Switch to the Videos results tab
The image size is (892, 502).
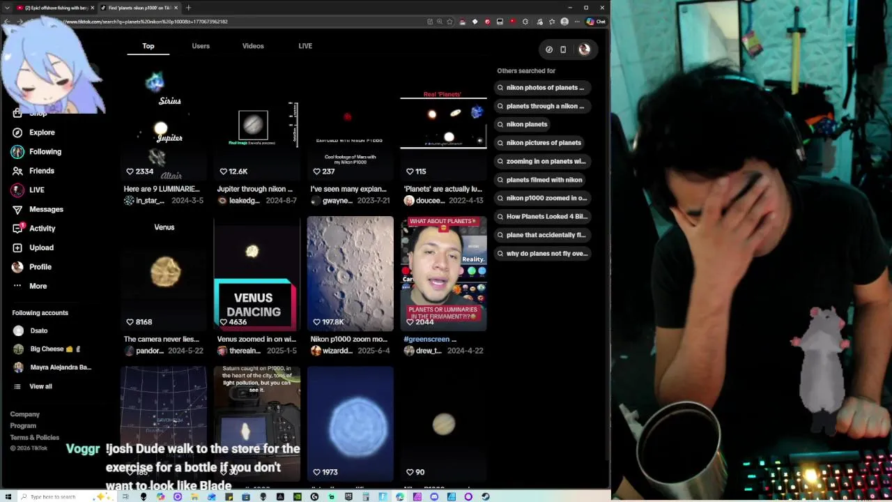tap(253, 46)
